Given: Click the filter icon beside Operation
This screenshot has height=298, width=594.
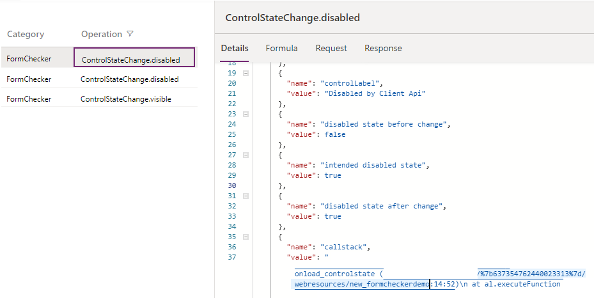Looking at the screenshot, I should pyautogui.click(x=130, y=34).
